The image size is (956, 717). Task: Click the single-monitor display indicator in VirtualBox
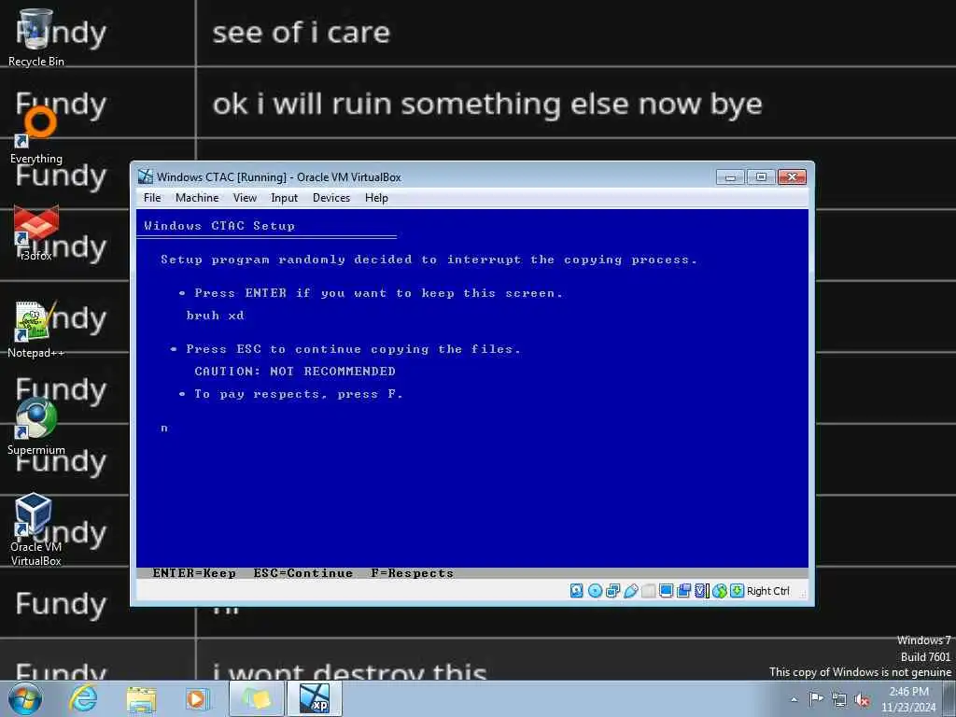click(x=667, y=591)
